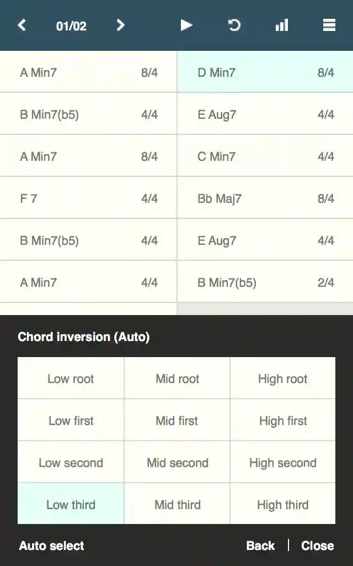This screenshot has width=353, height=566.
Task: Navigate to the previous page with left chevron
Action: pyautogui.click(x=22, y=25)
